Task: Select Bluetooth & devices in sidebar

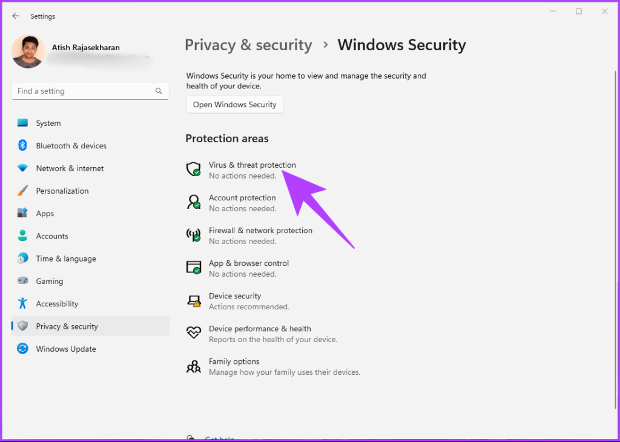Action: 71,146
